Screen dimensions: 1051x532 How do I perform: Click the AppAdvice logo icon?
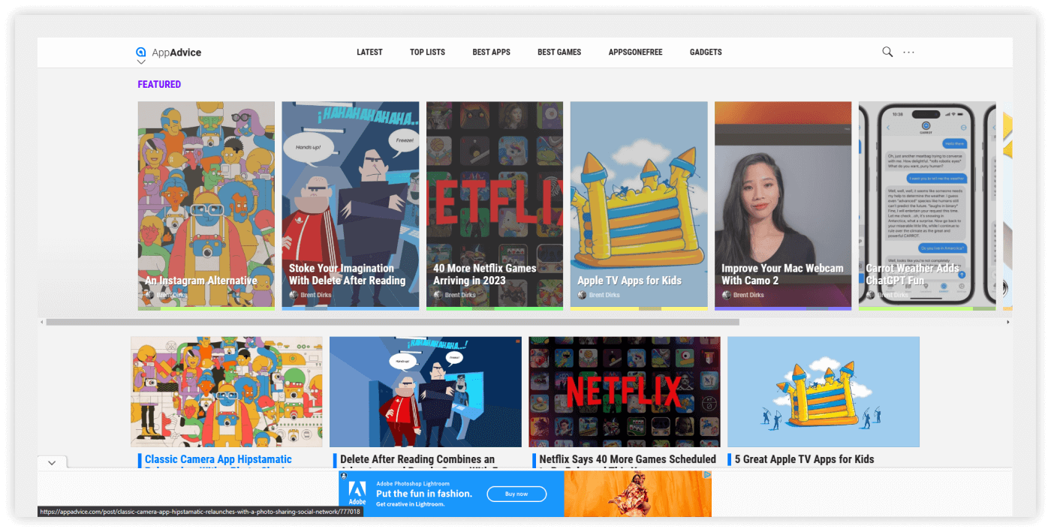pyautogui.click(x=140, y=52)
